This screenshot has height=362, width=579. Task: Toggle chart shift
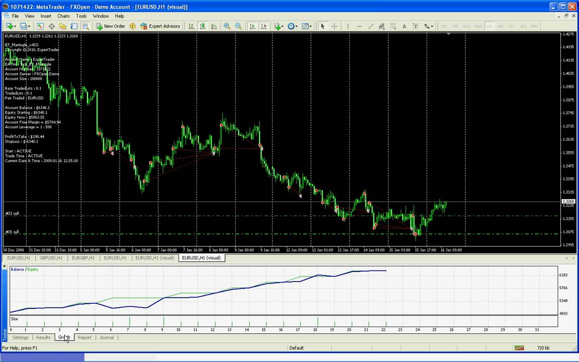tap(264, 26)
